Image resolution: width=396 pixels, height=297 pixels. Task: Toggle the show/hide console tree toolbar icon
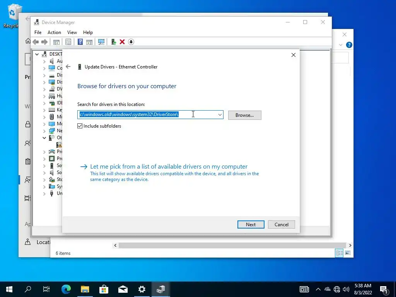pyautogui.click(x=56, y=42)
